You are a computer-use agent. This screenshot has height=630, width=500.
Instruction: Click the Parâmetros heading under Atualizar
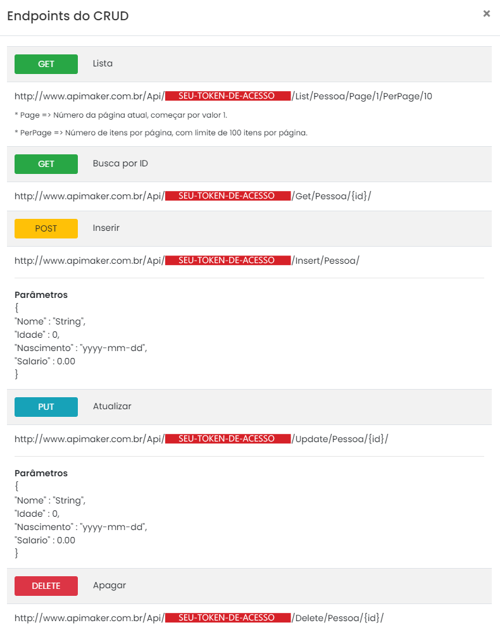pos(41,473)
